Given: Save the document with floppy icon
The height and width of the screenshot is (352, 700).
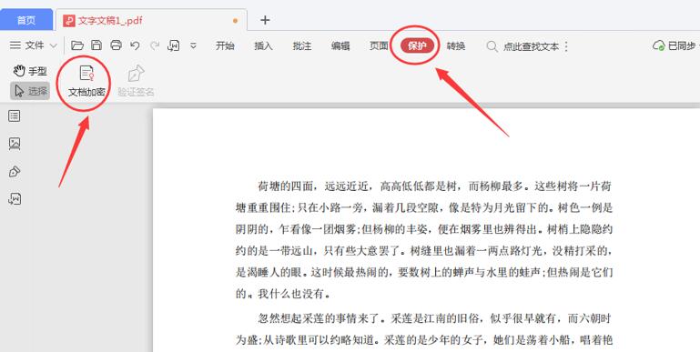Looking at the screenshot, I should pos(96,45).
